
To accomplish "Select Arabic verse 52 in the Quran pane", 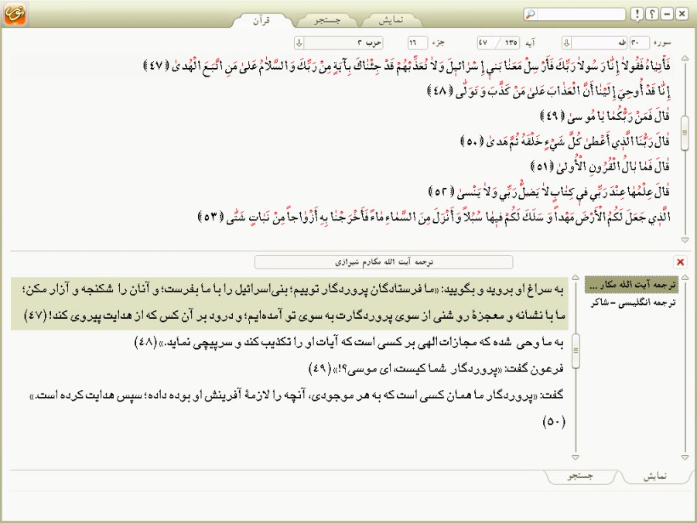I will (x=549, y=192).
